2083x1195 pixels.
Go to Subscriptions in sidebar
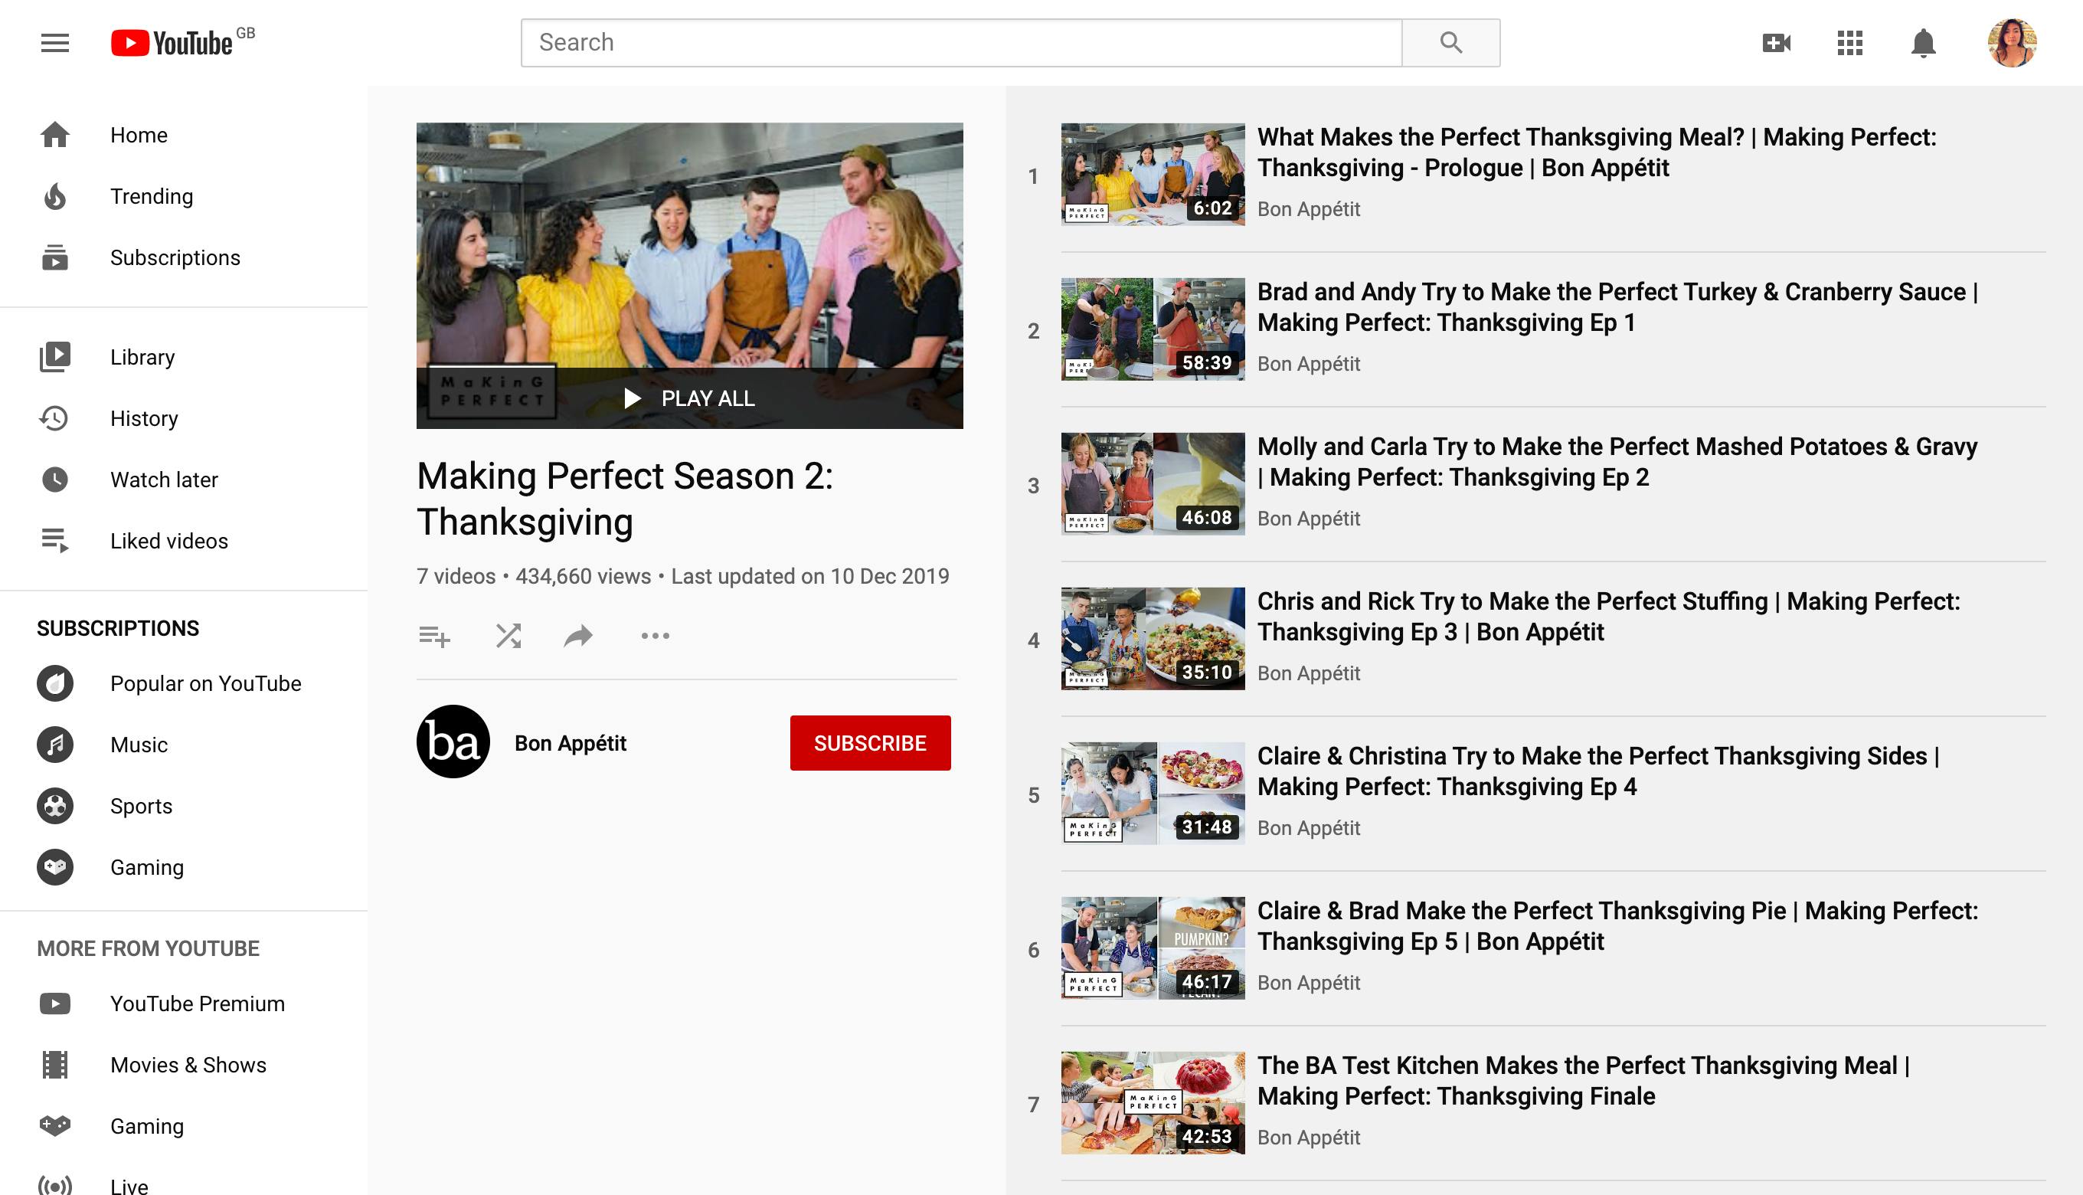click(184, 257)
